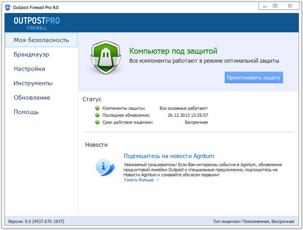
Task: Select Инструменты from the sidebar
Action: 33,83
